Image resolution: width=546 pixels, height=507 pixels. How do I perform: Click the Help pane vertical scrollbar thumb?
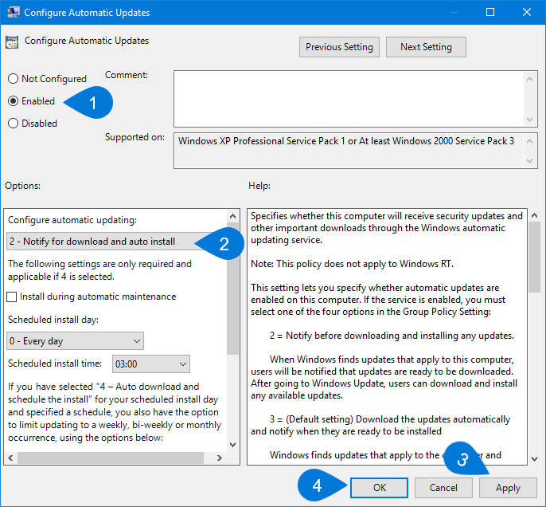click(534, 257)
